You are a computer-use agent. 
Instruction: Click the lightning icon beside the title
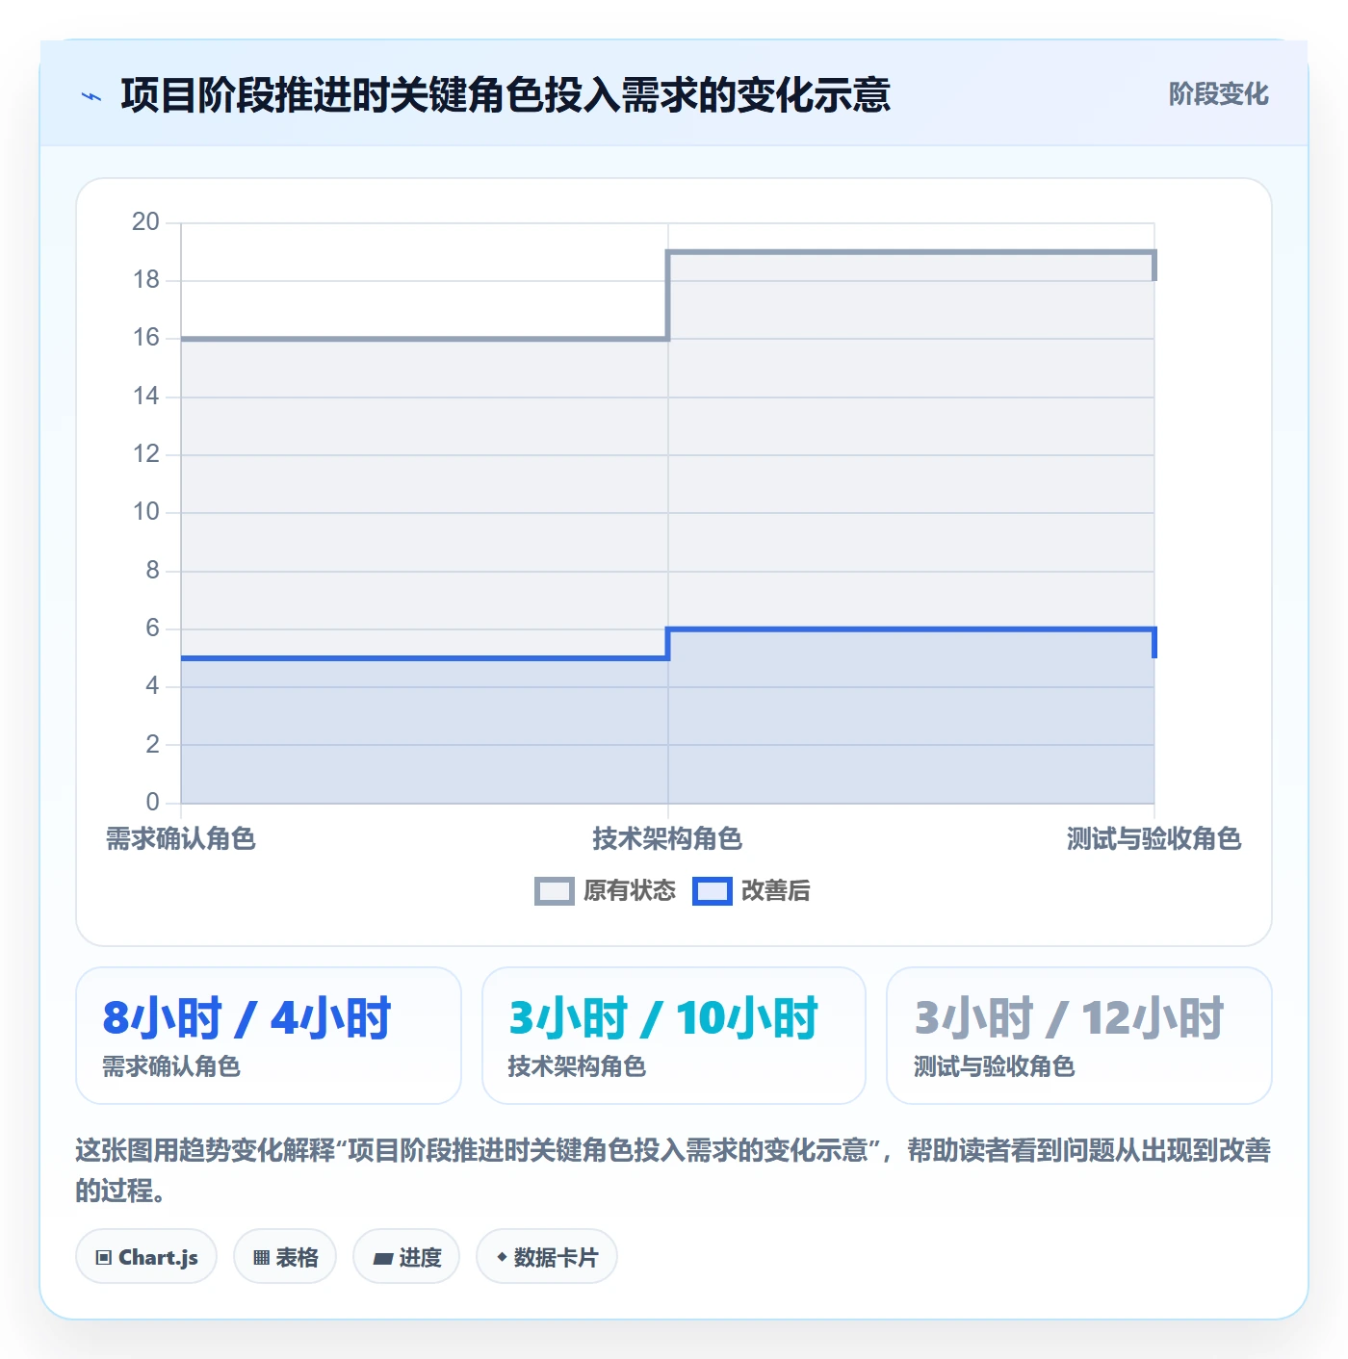[x=91, y=96]
